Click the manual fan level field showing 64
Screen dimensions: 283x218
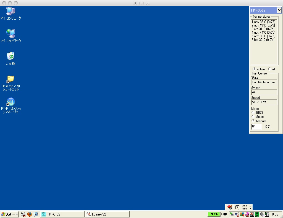pyautogui.click(x=256, y=126)
